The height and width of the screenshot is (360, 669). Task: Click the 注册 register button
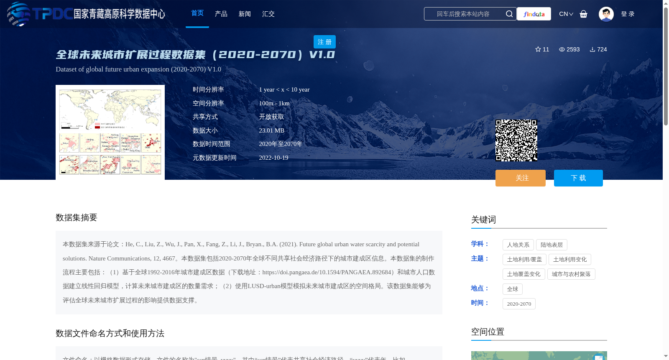click(x=324, y=42)
